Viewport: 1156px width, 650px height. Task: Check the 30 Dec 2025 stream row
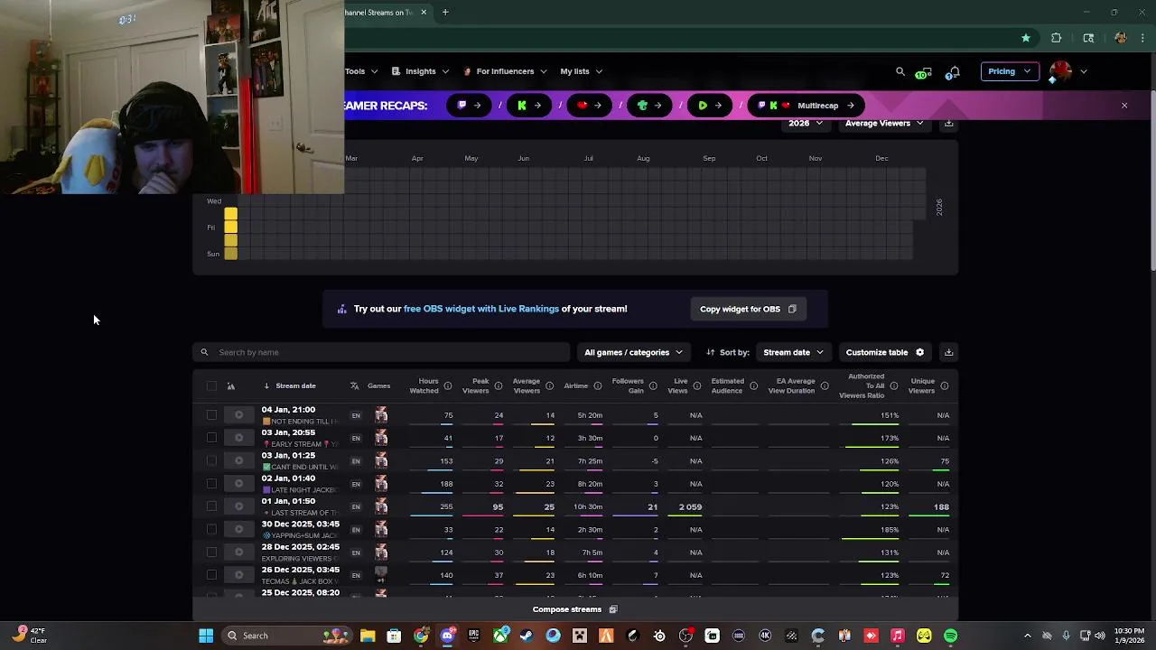(211, 530)
